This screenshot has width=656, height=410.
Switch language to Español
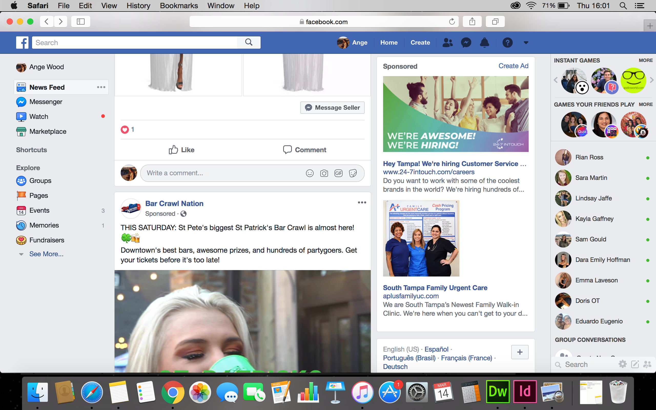tap(436, 349)
